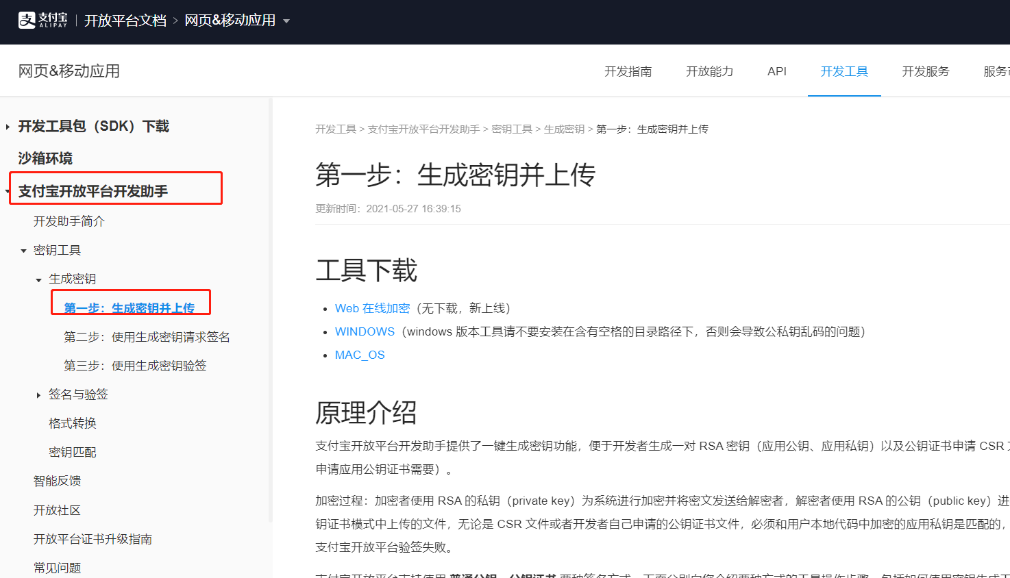Open 第二步：使用生成密钥请求签名
The height and width of the screenshot is (578, 1010).
click(x=147, y=337)
